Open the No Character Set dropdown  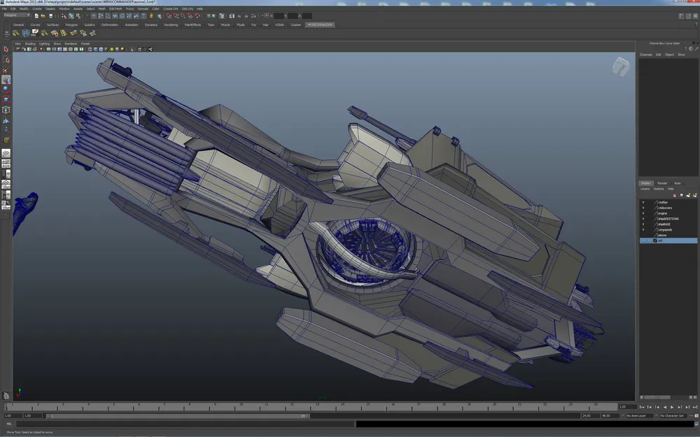click(x=673, y=415)
